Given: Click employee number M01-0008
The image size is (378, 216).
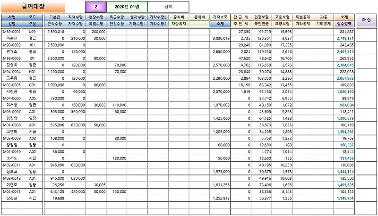Looking at the screenshot, I should (x=11, y=125).
